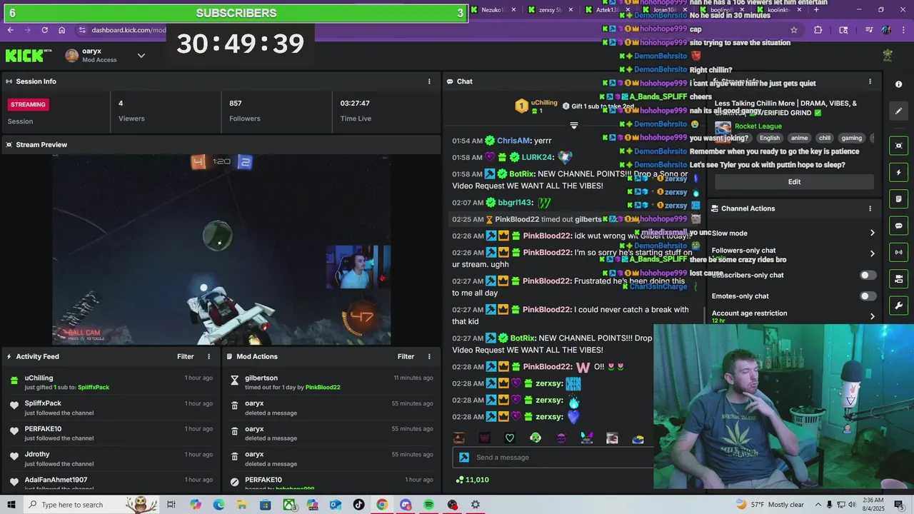Click the anime tag
914x514 pixels.
point(799,138)
